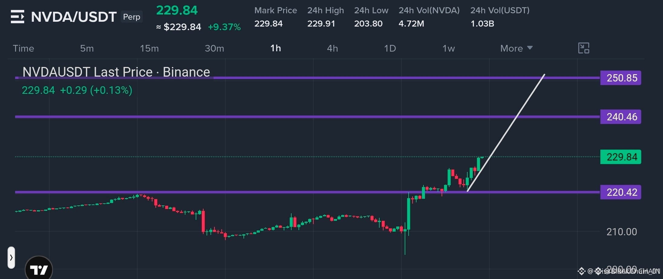Switch chart to Time view
Image resolution: width=663 pixels, height=279 pixels.
point(23,48)
